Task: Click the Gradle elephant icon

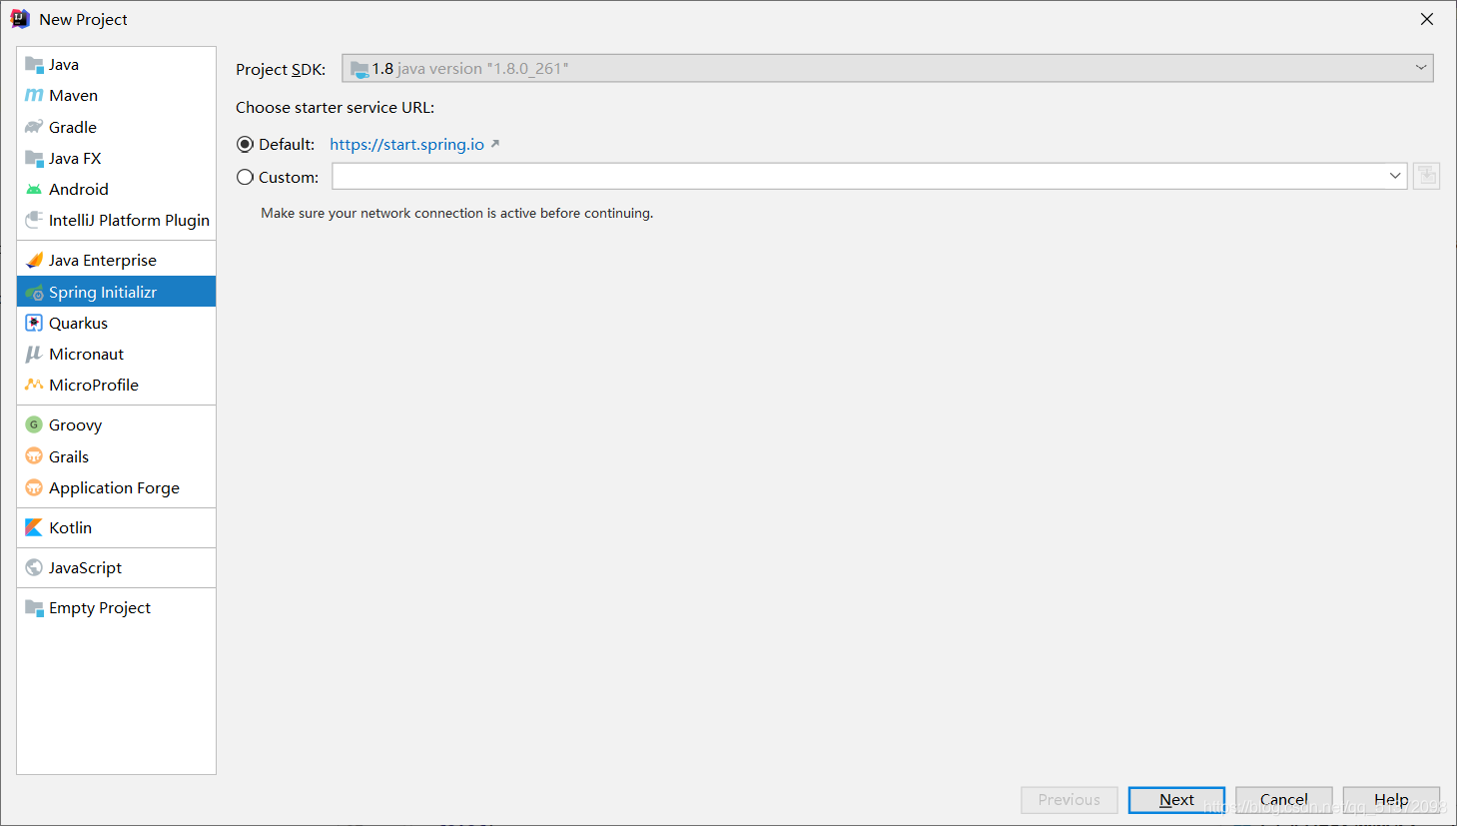Action: [x=34, y=127]
